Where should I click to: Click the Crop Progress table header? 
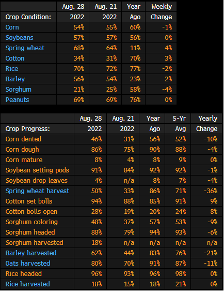27,129
